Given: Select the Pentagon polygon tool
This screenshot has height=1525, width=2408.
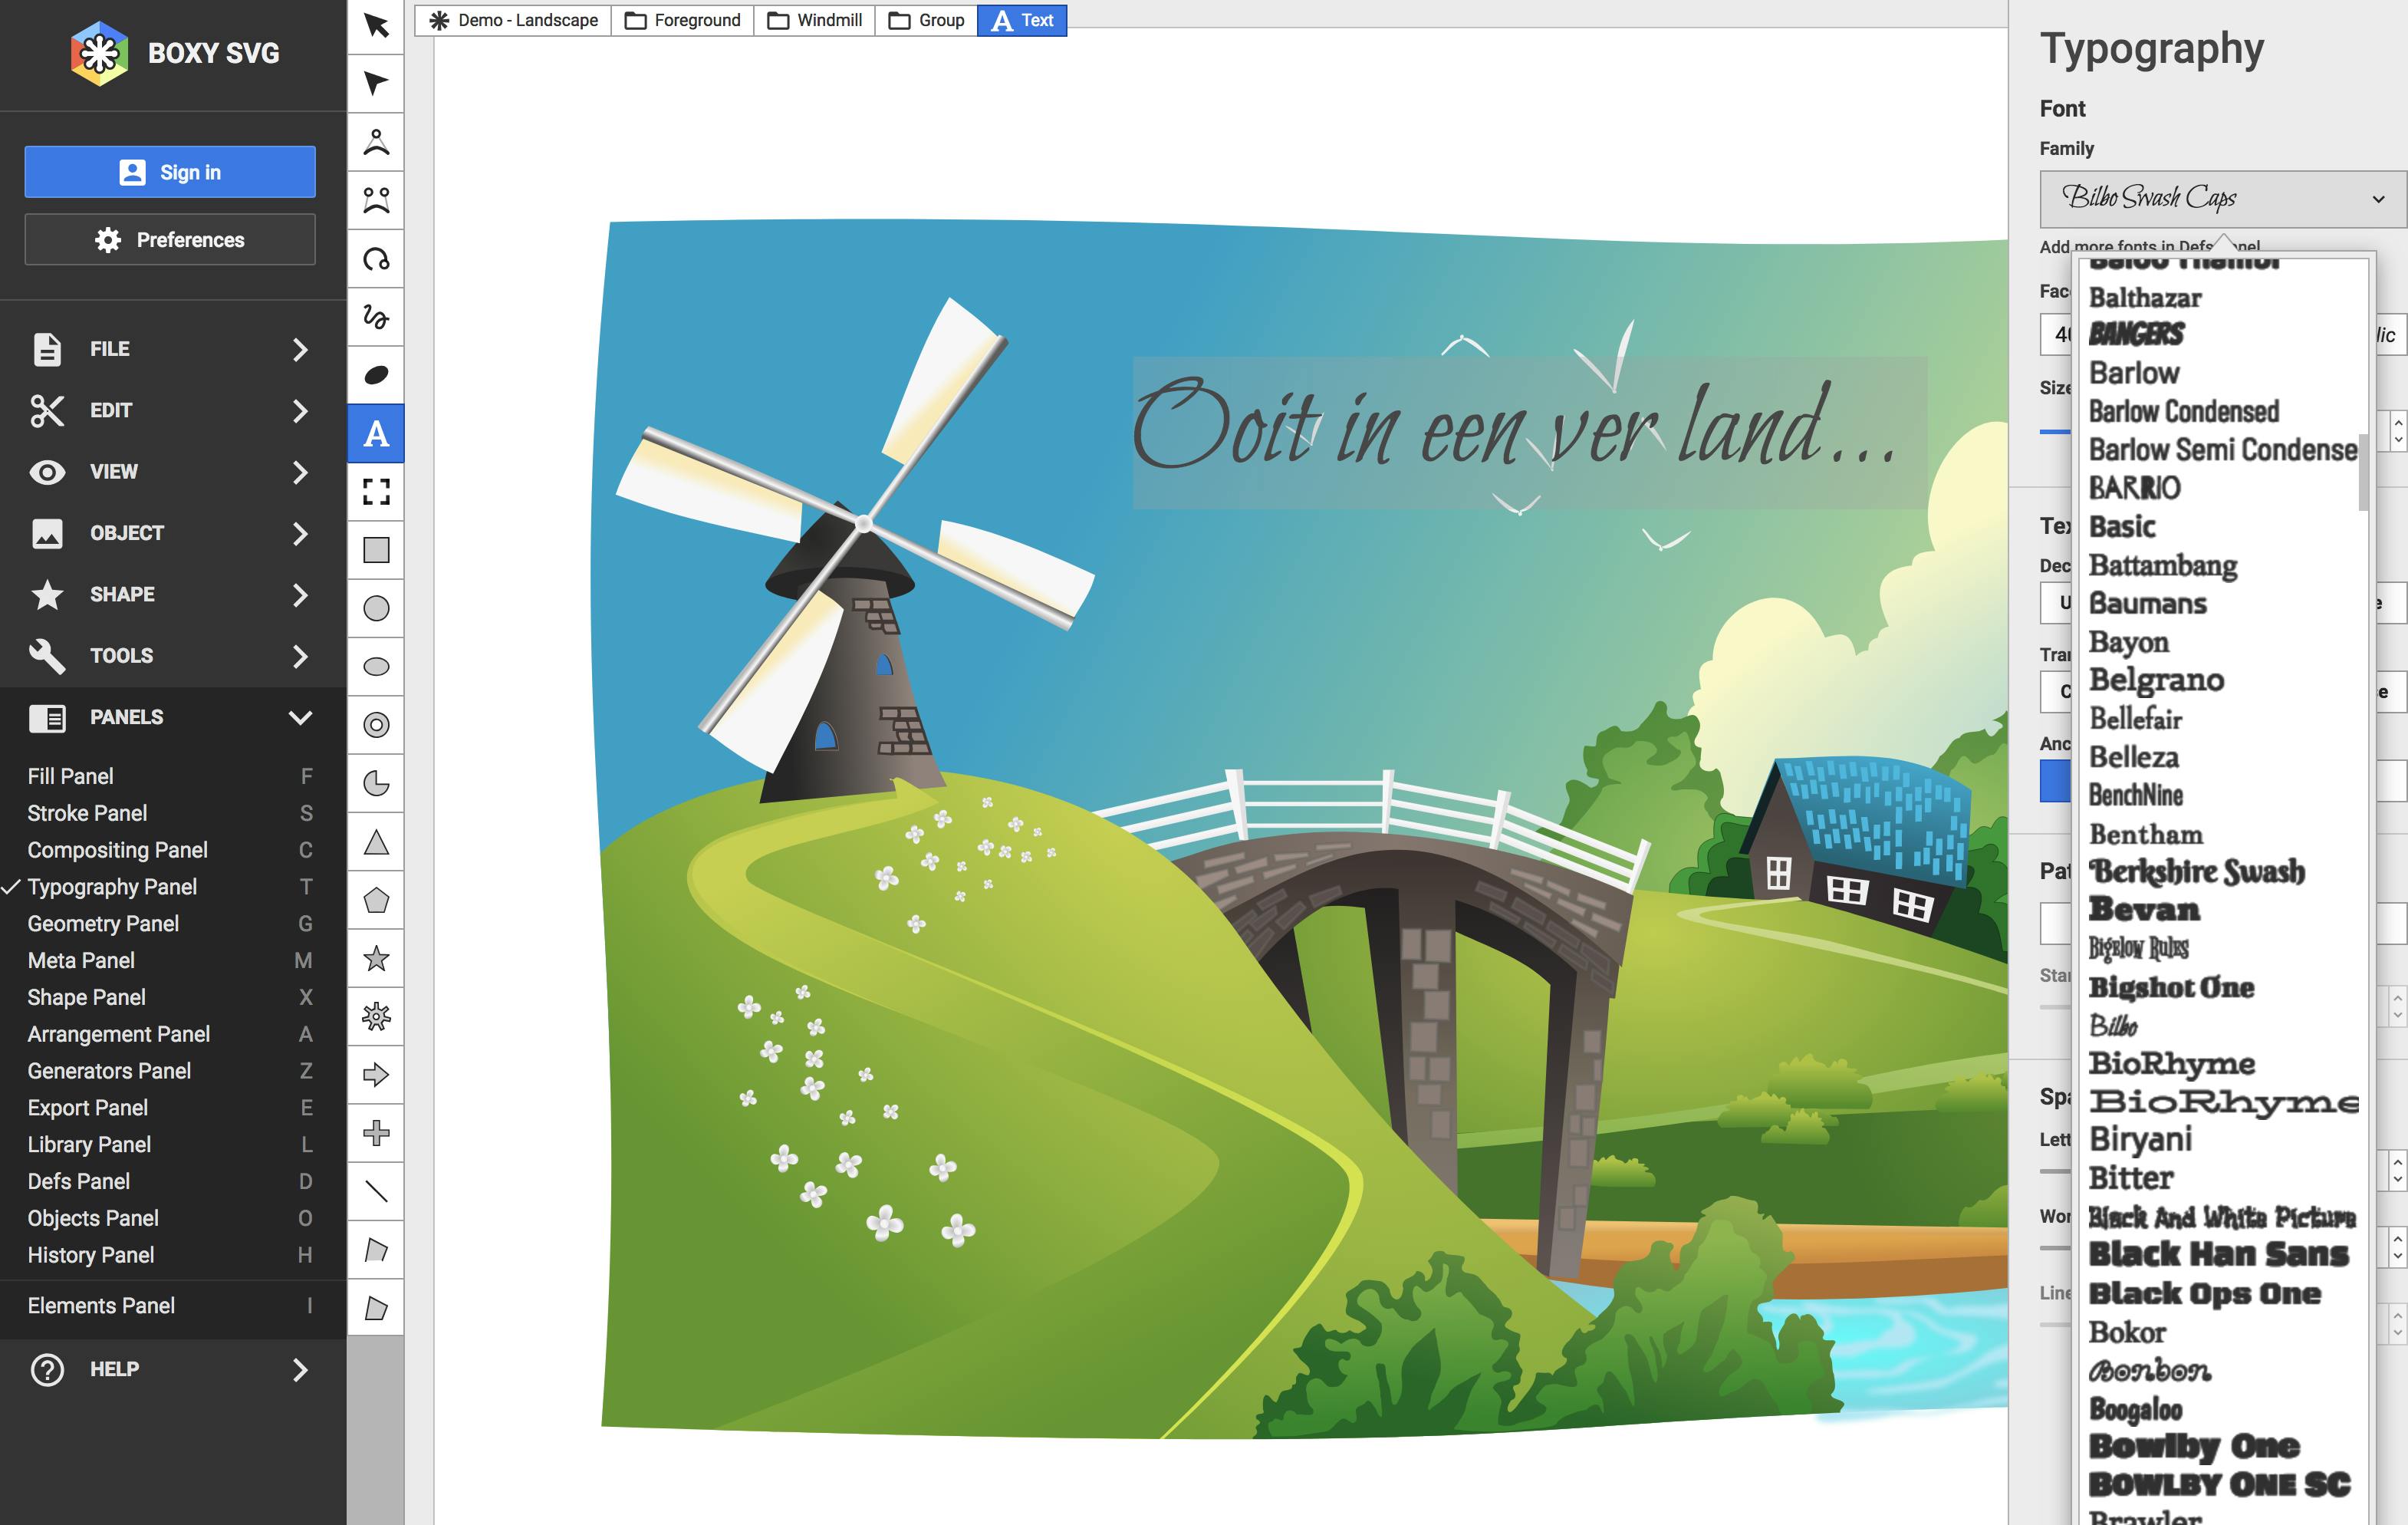Looking at the screenshot, I should coord(375,900).
